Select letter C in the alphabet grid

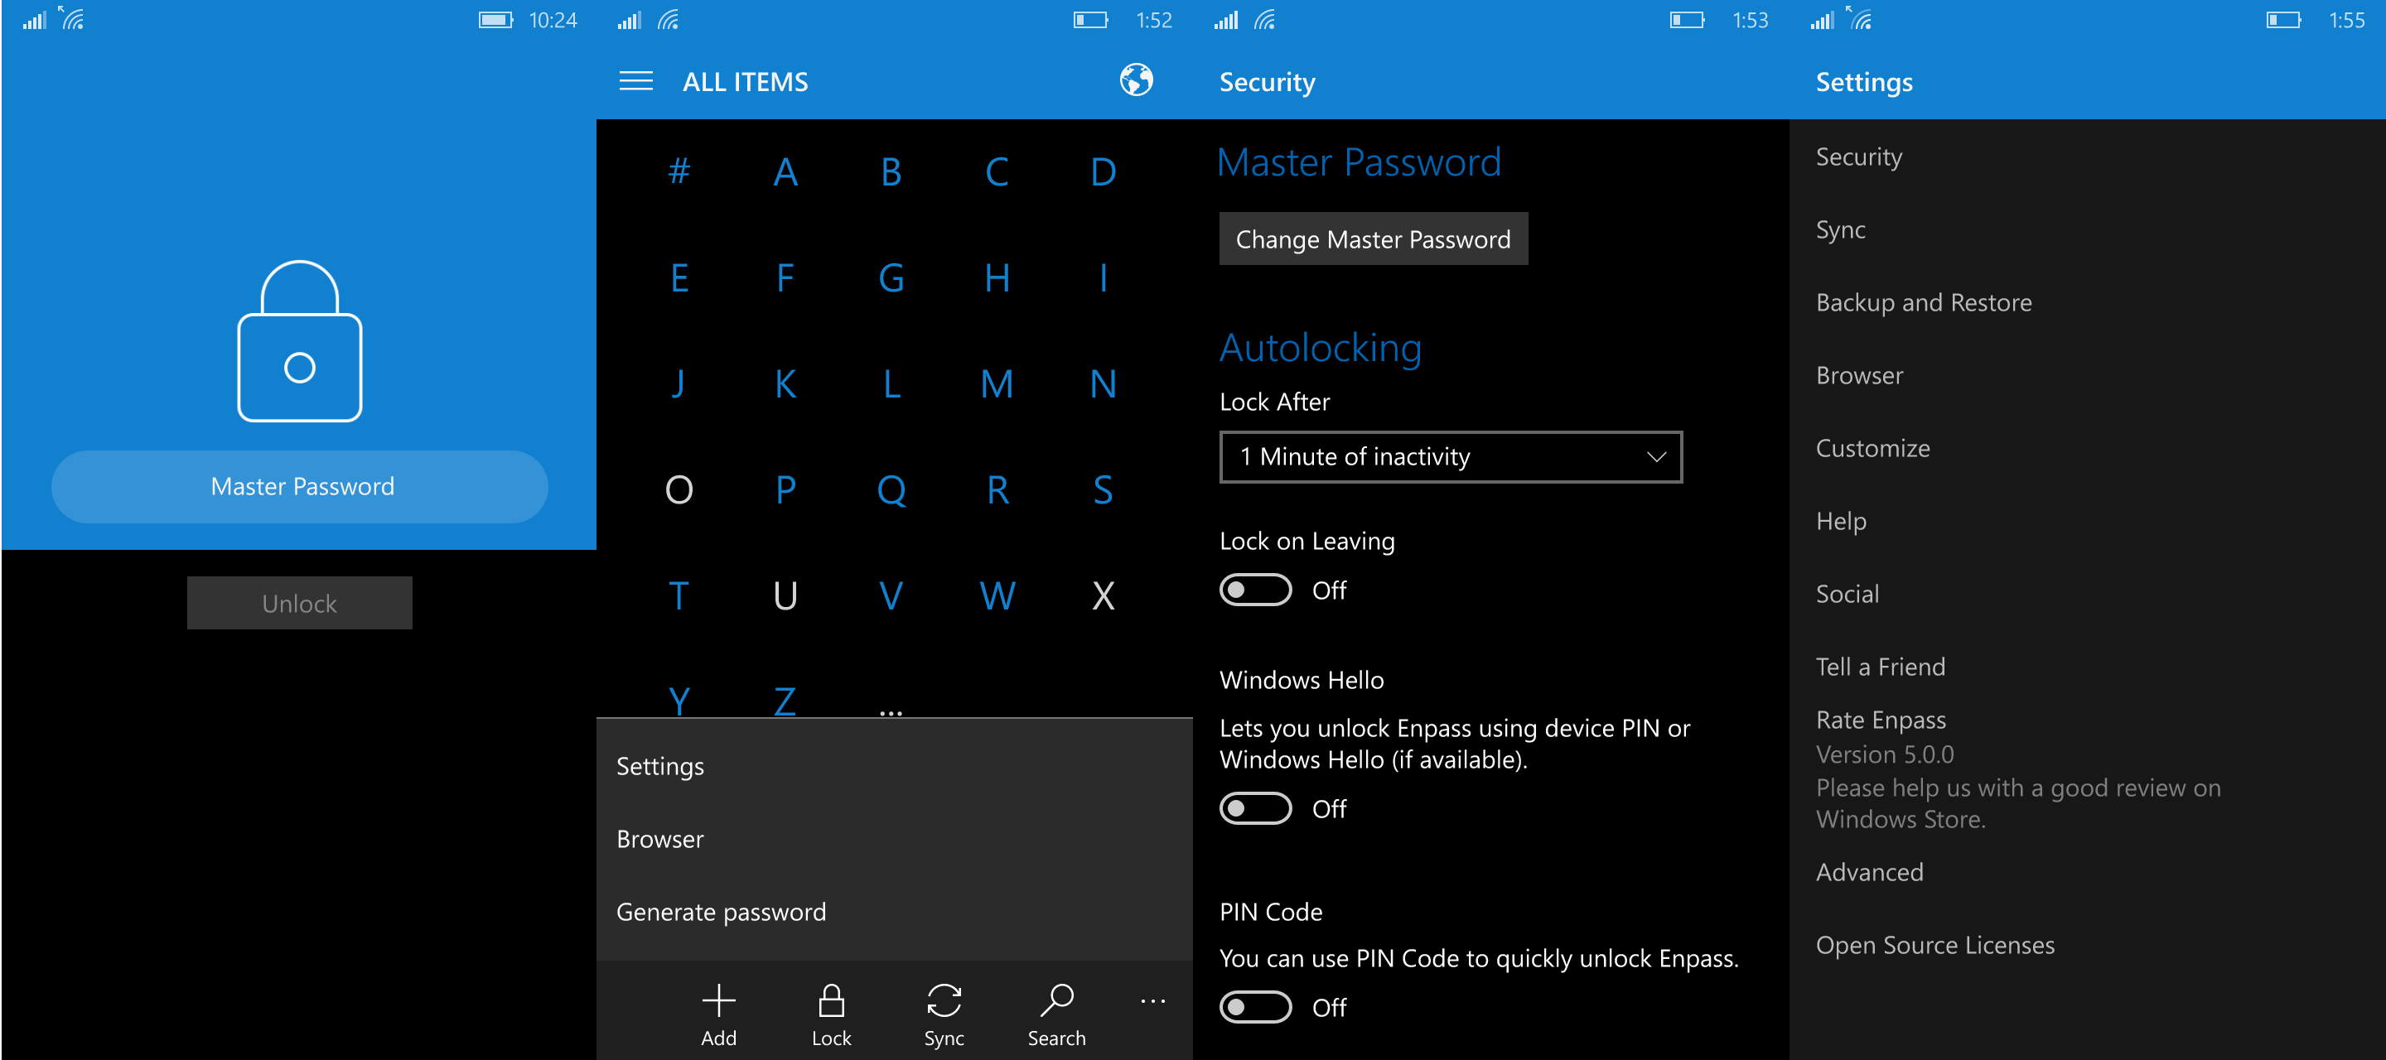997,171
